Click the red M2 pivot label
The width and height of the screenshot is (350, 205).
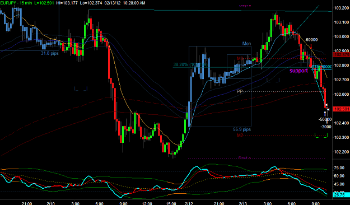pos(240,136)
